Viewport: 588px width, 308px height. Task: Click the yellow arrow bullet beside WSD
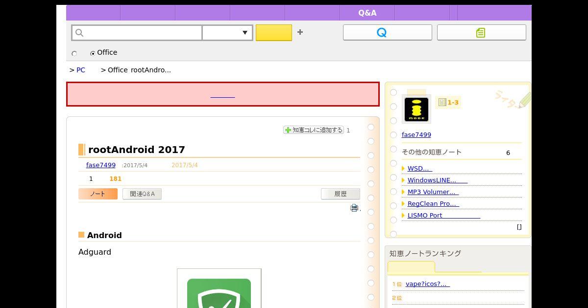(403, 169)
